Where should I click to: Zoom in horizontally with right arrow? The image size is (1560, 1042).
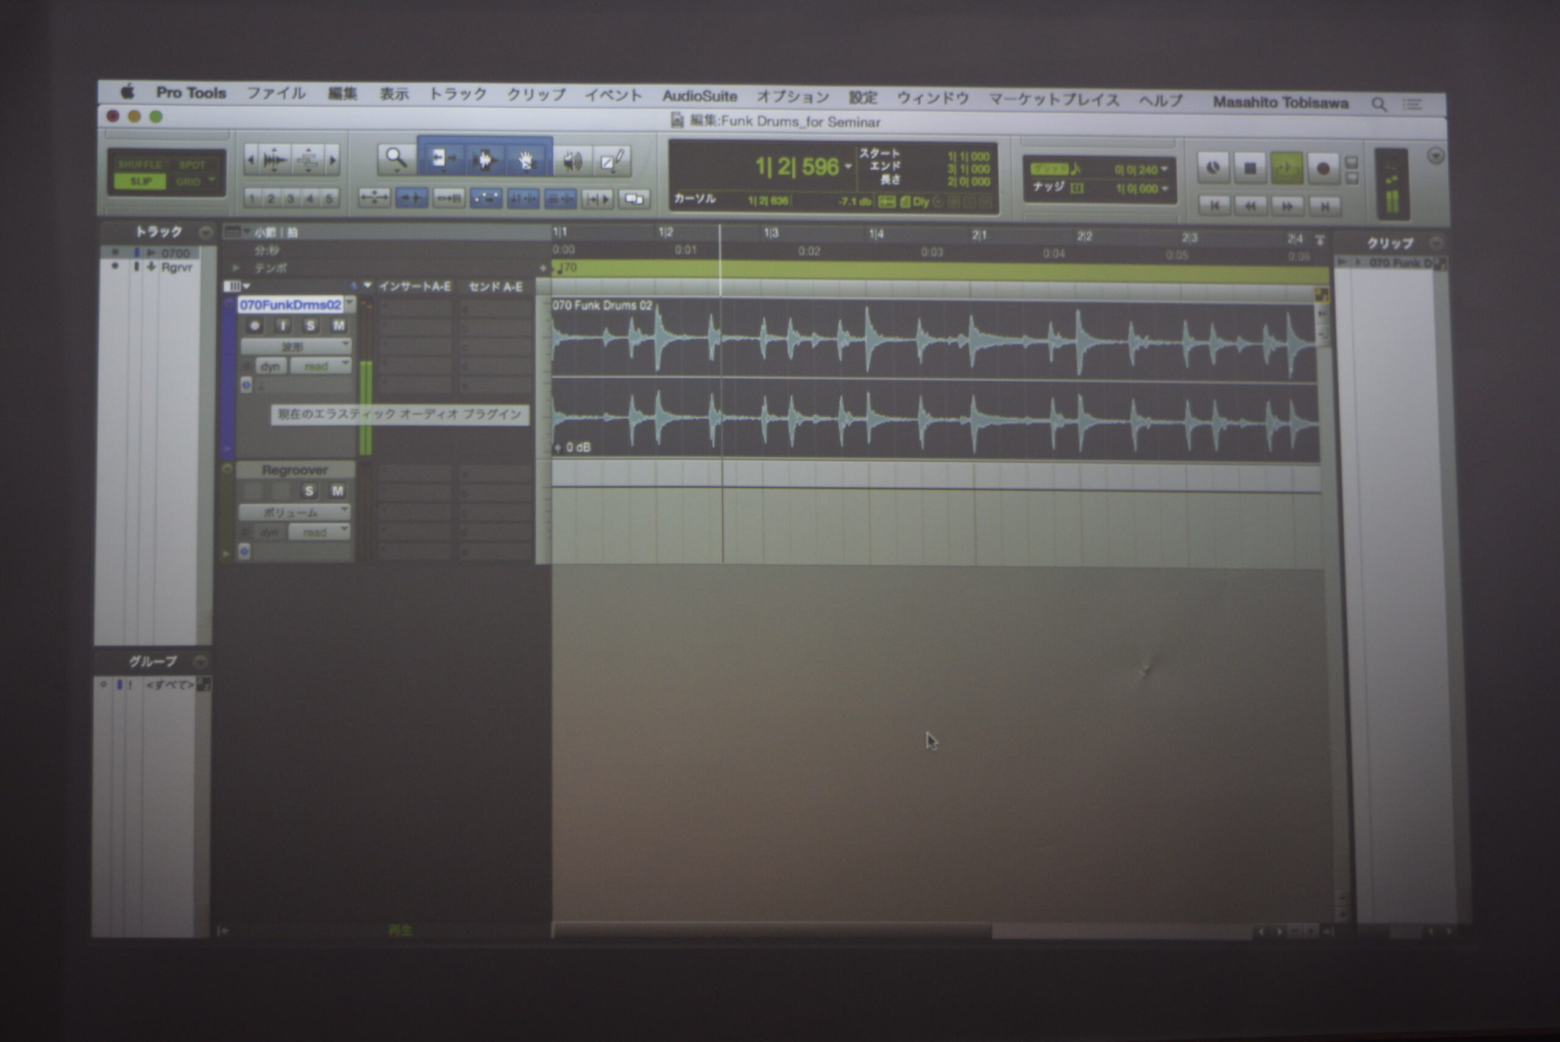tap(333, 160)
